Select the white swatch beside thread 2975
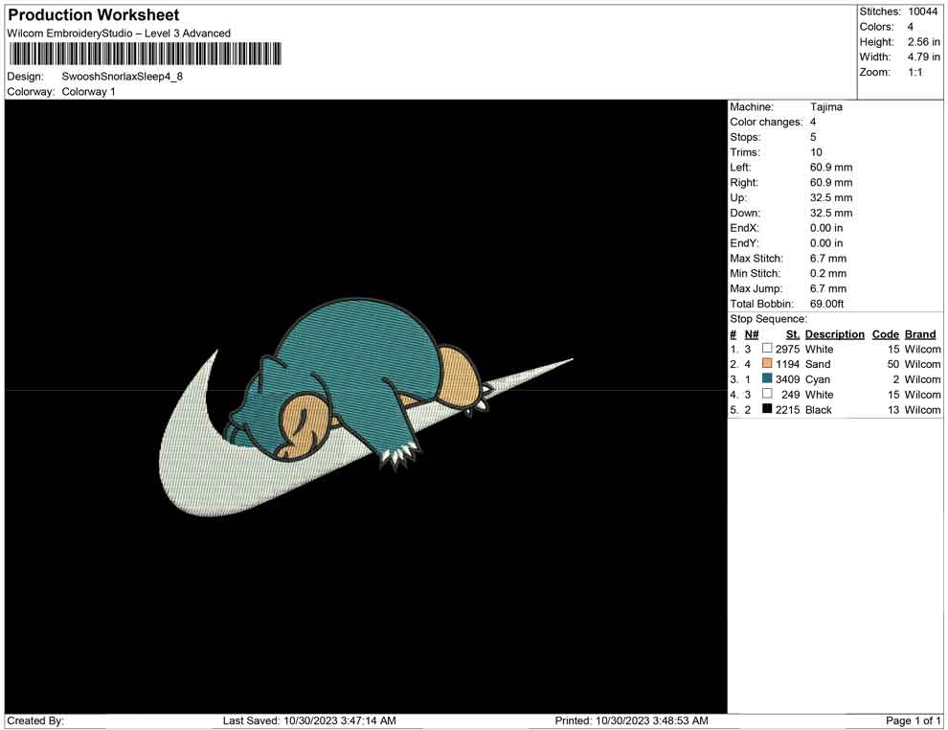 767,349
